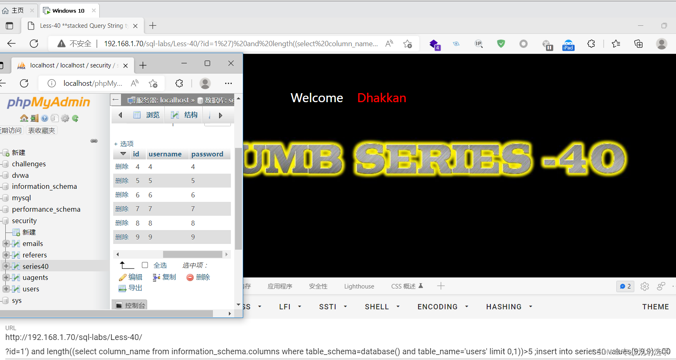Click the THEME button in HackBar
The width and height of the screenshot is (676, 360).
[x=656, y=307]
